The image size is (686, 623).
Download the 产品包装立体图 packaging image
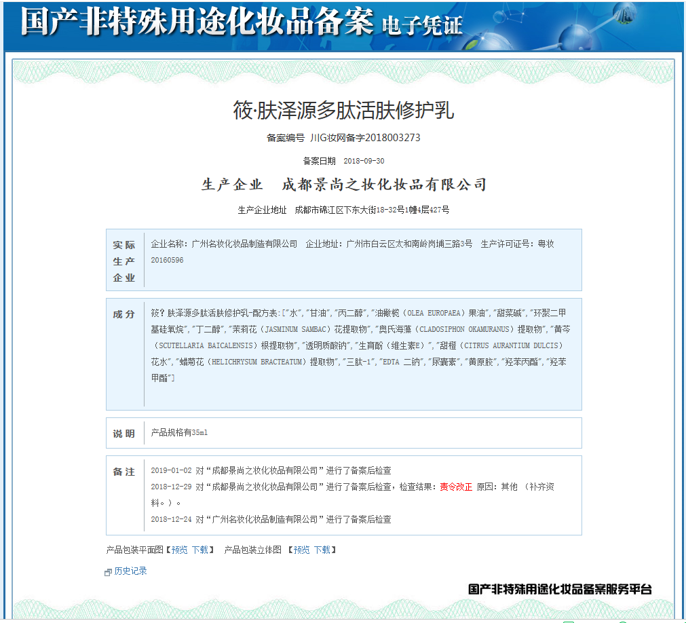(x=324, y=550)
